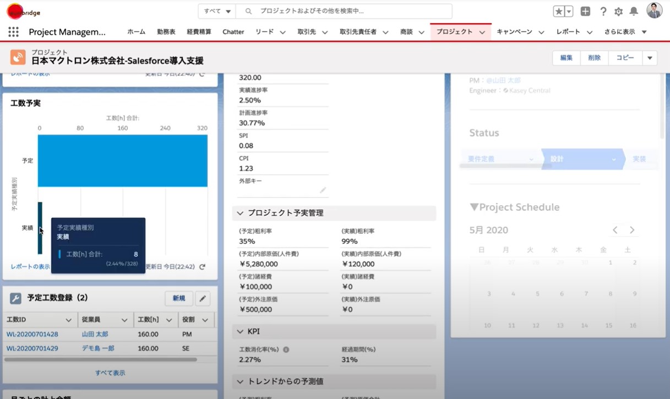670x399 pixels.
Task: Click the すべて表示 link
Action: (x=110, y=373)
